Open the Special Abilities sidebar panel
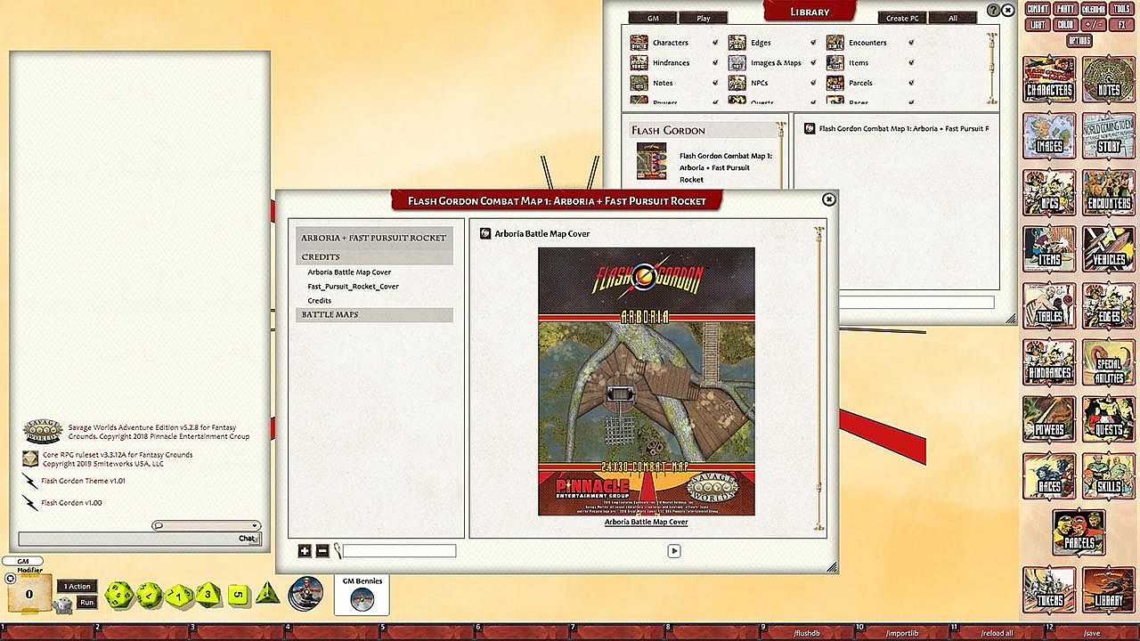This screenshot has width=1140, height=641. point(1108,363)
